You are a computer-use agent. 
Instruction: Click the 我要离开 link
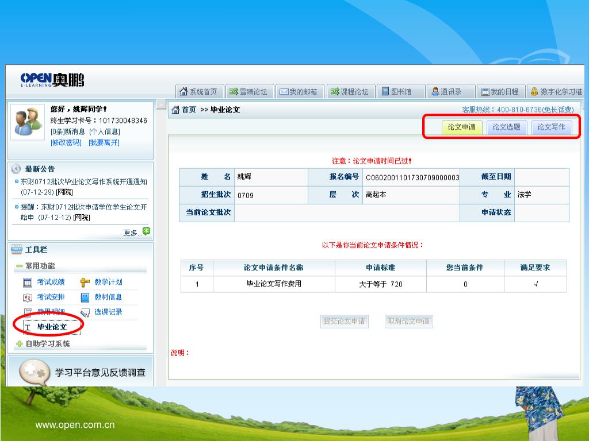click(104, 142)
